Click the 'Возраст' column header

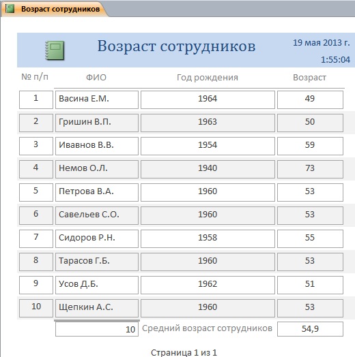click(309, 78)
